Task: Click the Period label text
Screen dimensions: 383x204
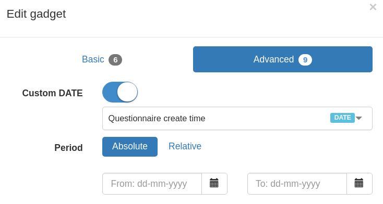Action: [x=69, y=148]
